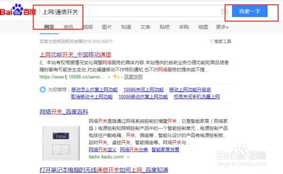Switch to the 地图 tab
The height and width of the screenshot is (174, 283).
click(203, 27)
